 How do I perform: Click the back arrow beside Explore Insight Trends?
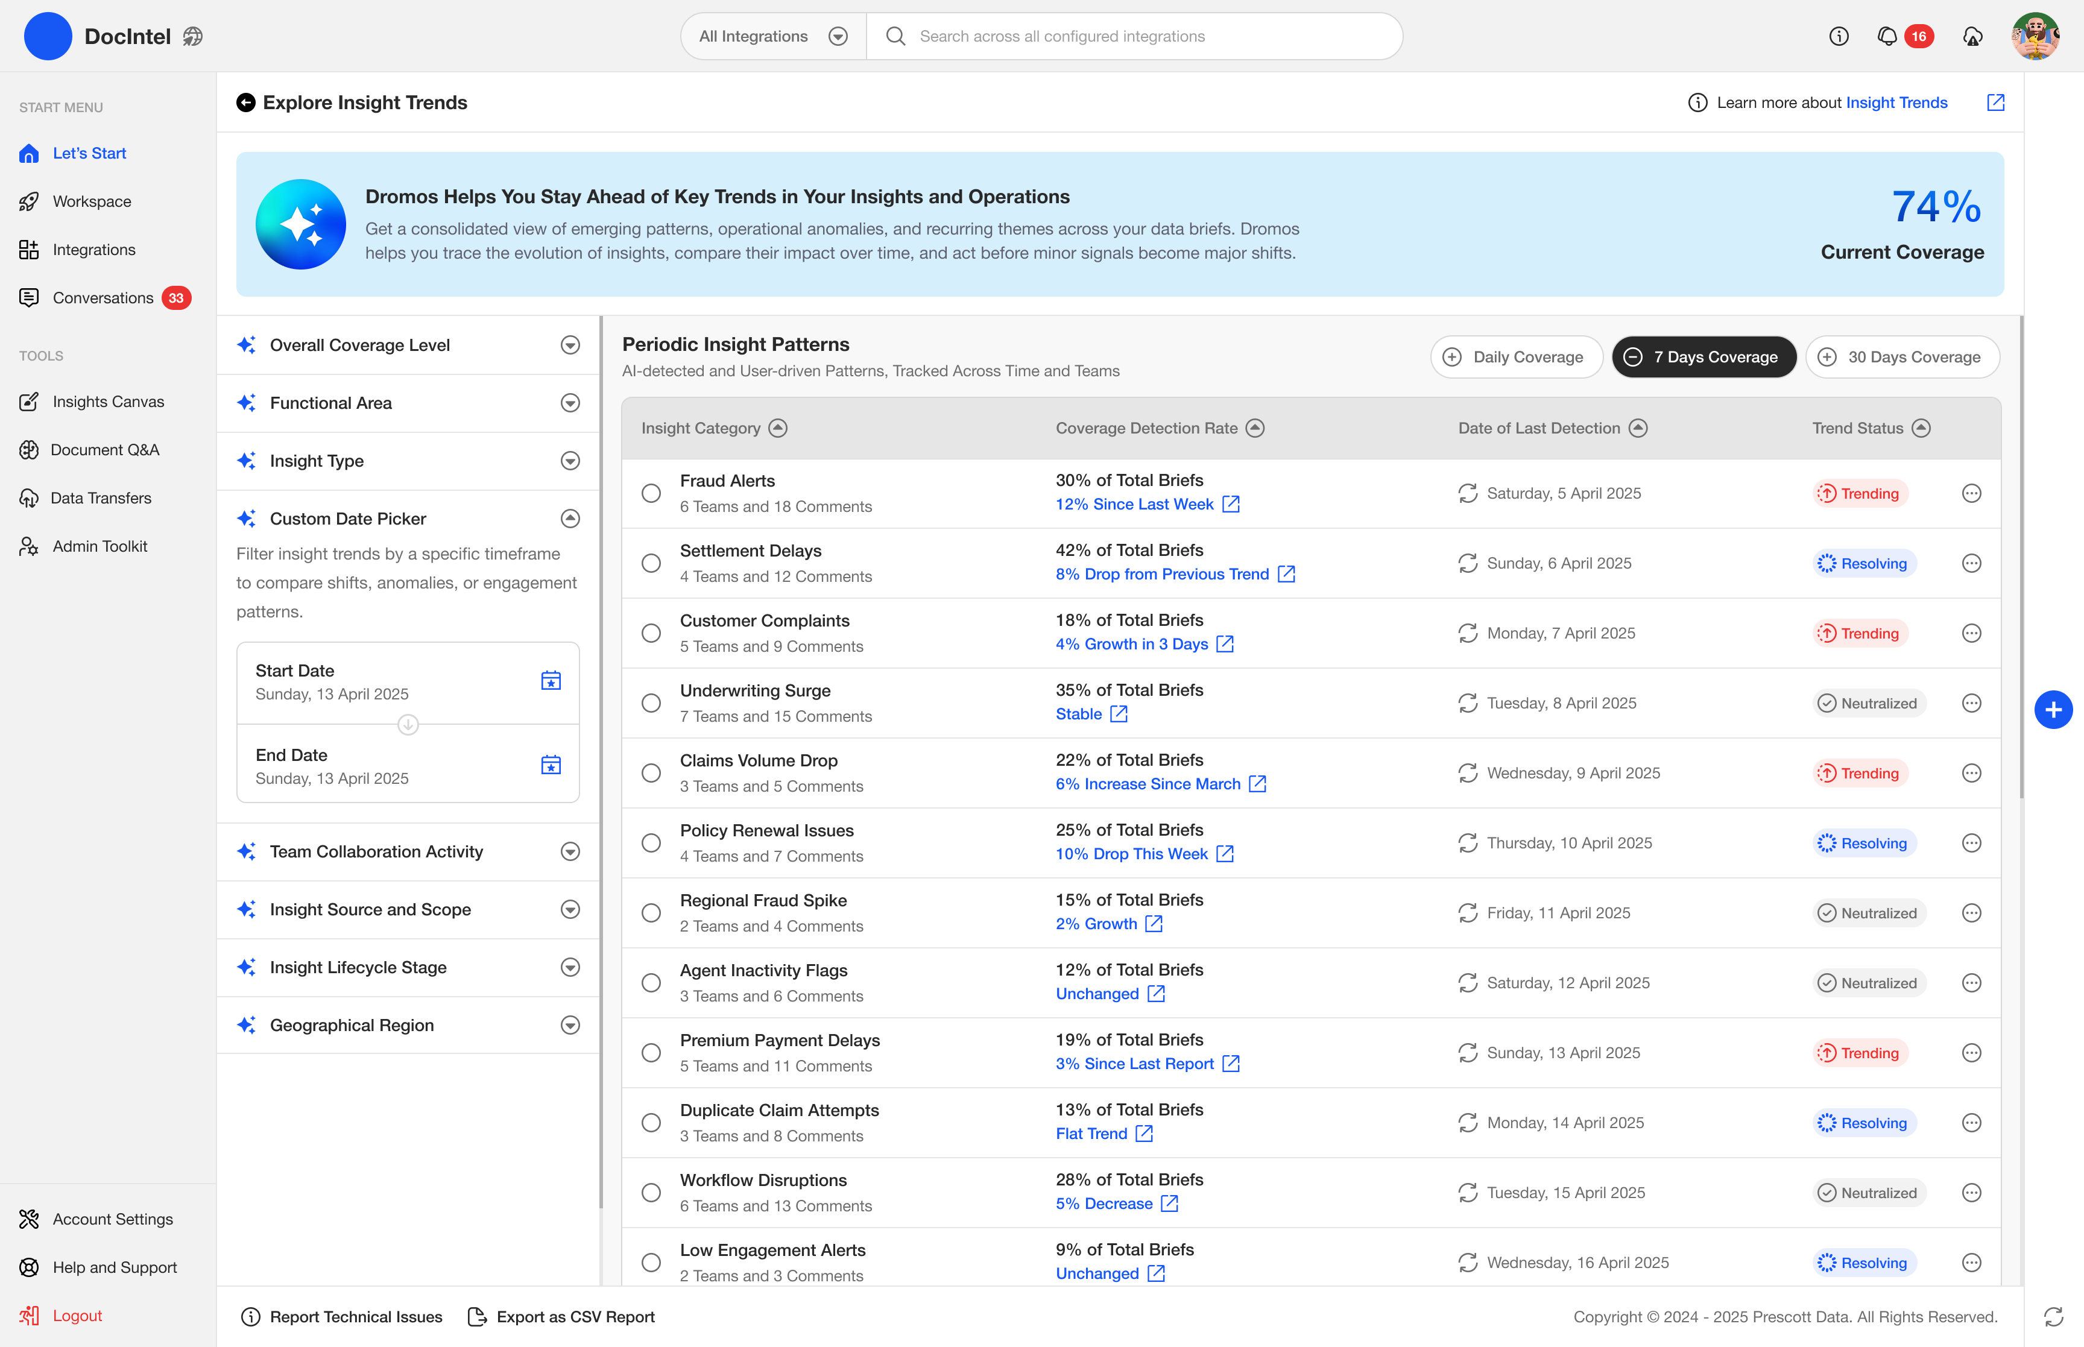(246, 103)
